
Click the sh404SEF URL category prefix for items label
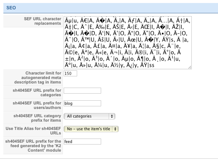pos(37,118)
